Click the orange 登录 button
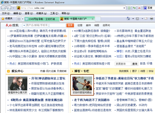Image resolution: width=155 pixels, height=113 pixels. 70,25
